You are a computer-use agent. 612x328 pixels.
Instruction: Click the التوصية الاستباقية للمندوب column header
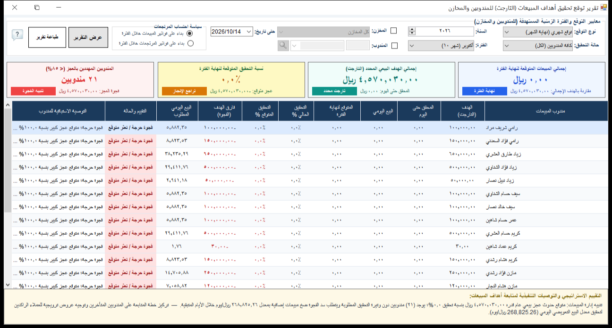[x=59, y=111]
